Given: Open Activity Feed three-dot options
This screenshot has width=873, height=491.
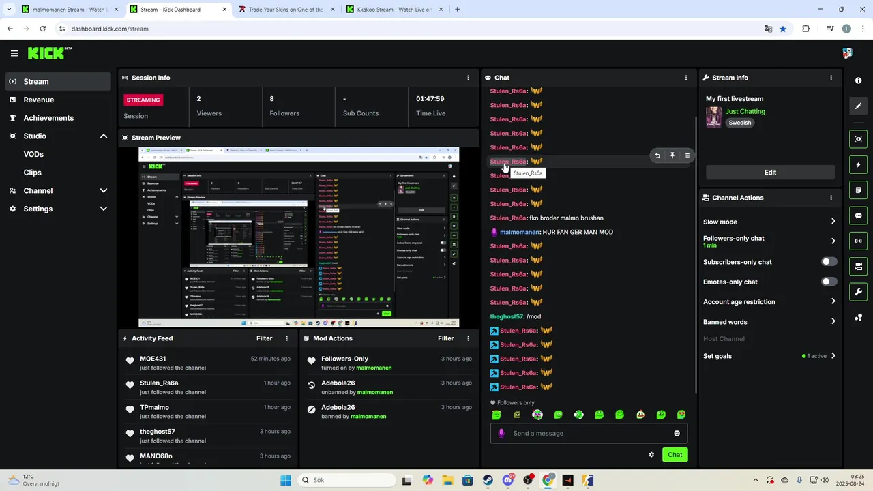Looking at the screenshot, I should click(286, 338).
